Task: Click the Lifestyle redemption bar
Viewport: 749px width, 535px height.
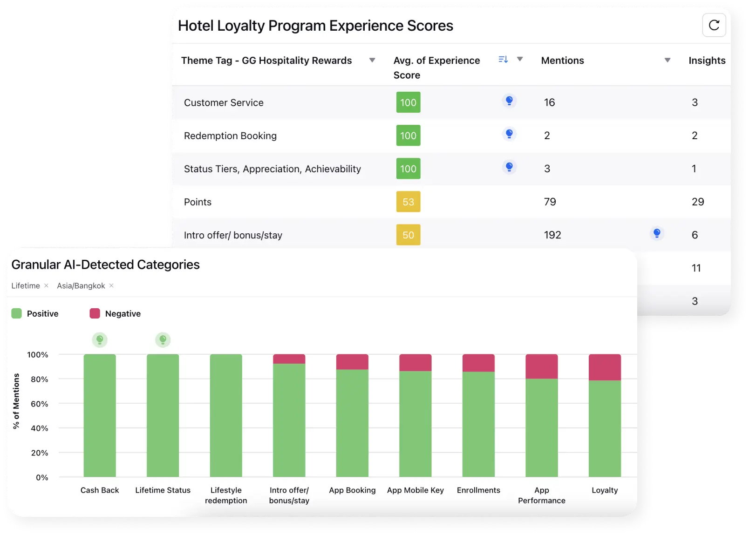Action: [x=226, y=415]
